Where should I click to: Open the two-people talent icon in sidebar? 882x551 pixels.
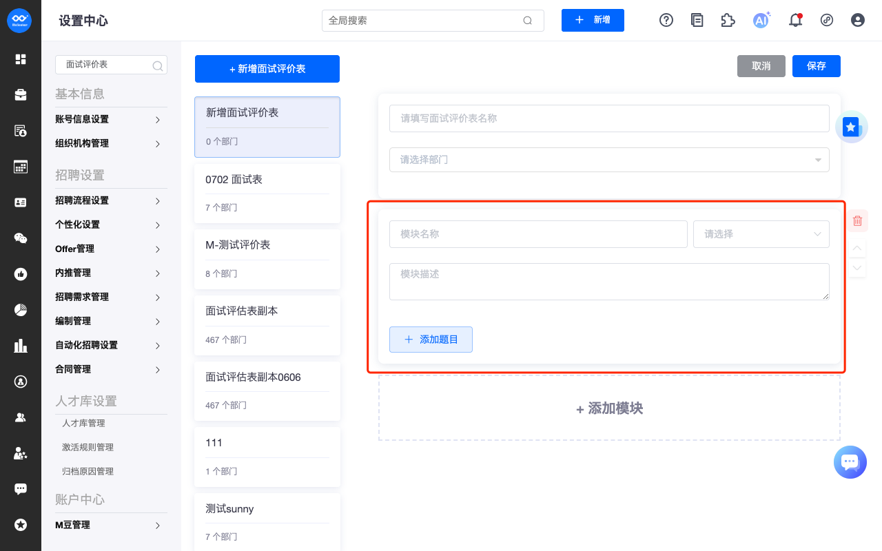tap(21, 417)
